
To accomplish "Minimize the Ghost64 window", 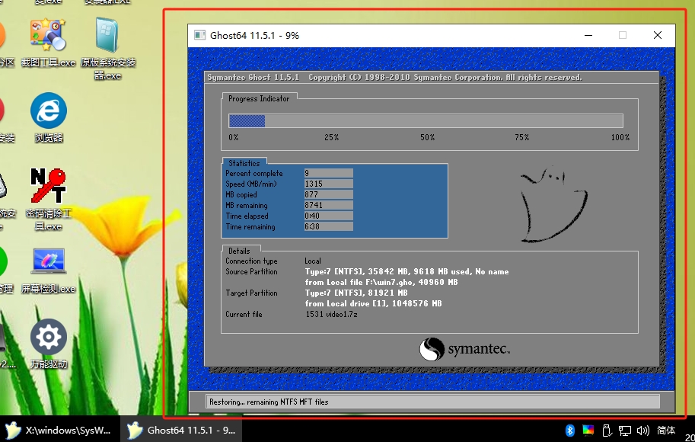I will 588,36.
